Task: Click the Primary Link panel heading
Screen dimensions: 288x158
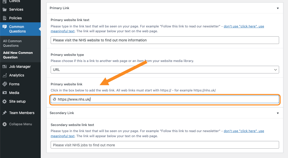Action: coord(59,8)
